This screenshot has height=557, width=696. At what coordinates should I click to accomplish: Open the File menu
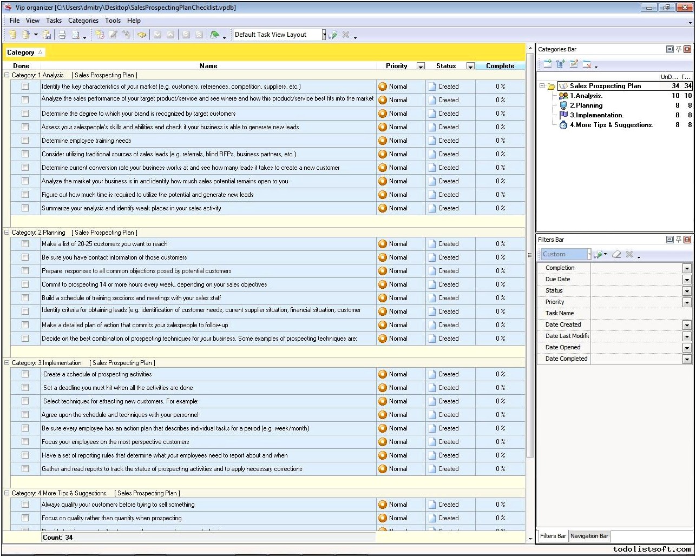(15, 21)
